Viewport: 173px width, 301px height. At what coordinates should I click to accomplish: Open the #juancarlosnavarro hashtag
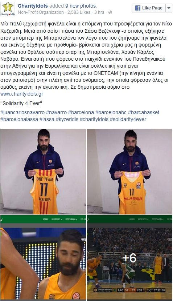[x=22, y=112]
